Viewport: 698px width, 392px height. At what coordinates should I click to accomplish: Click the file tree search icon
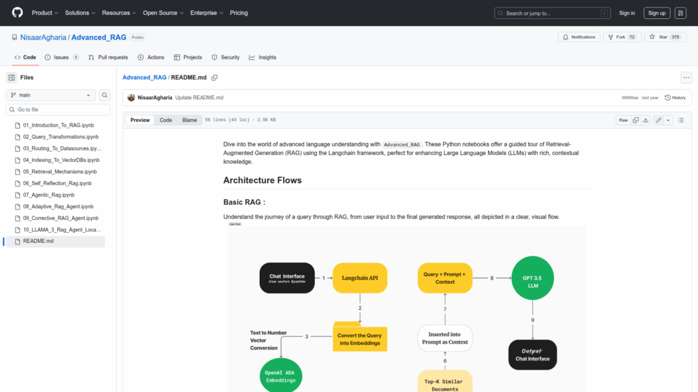click(105, 95)
